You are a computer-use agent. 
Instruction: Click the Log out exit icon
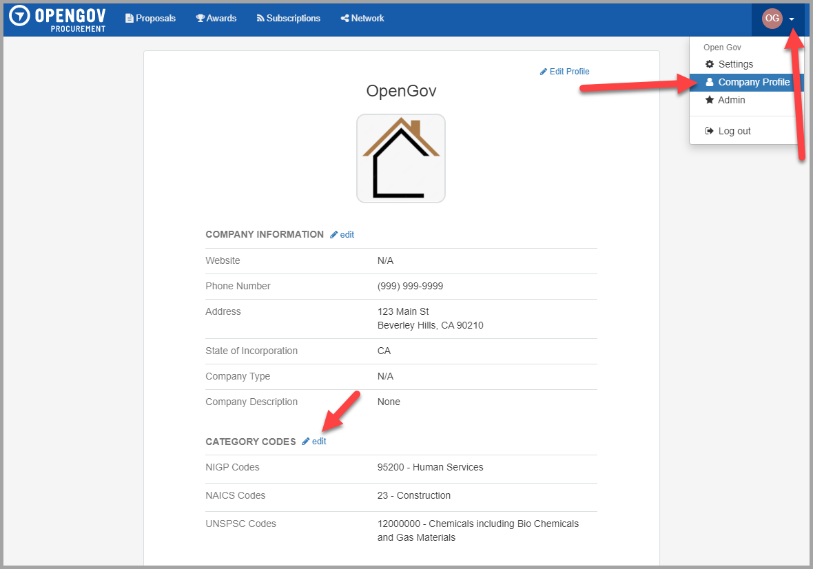coord(710,131)
